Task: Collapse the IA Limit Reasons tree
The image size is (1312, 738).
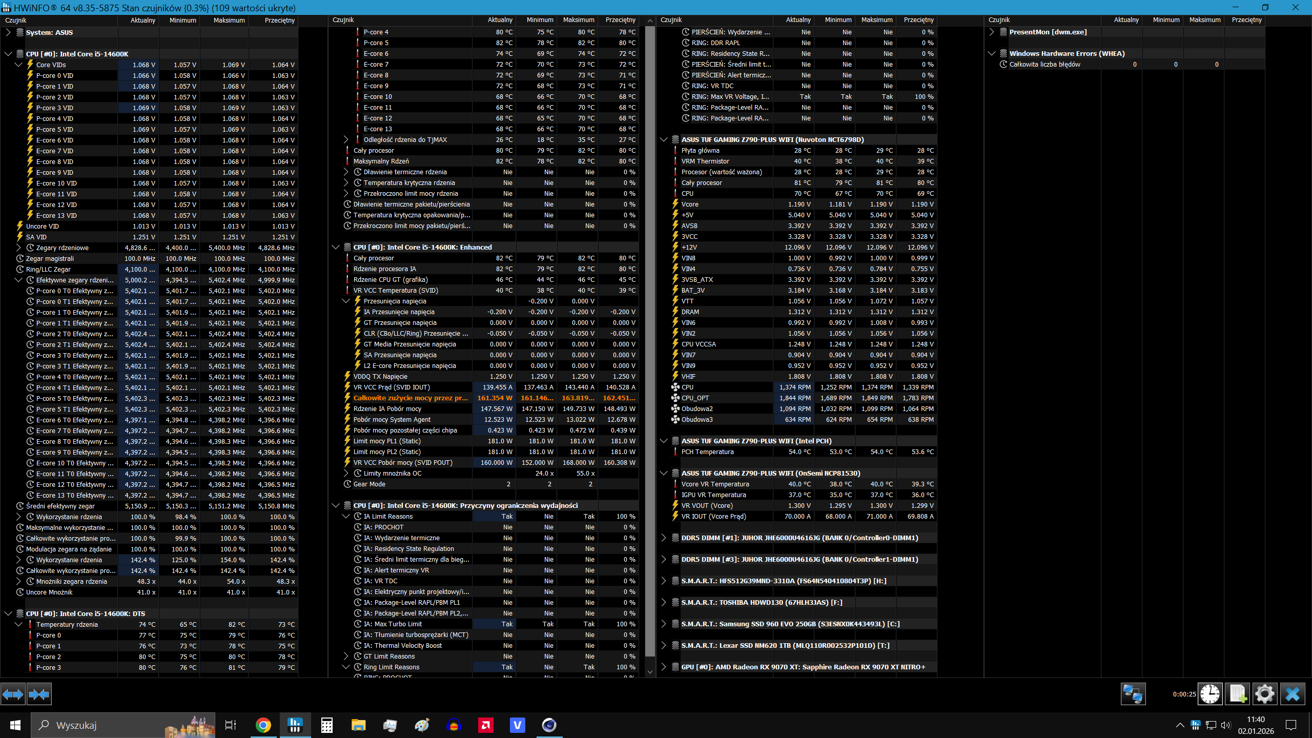Action: point(346,516)
